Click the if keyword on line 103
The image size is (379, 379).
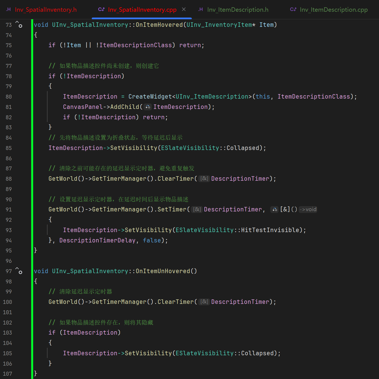(x=52, y=332)
